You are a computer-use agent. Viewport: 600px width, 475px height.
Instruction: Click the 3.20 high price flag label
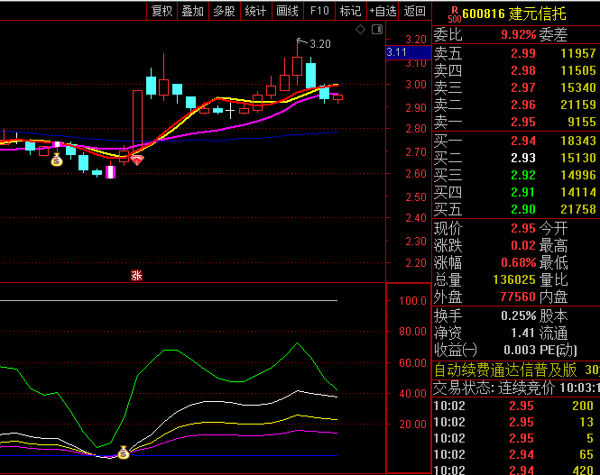(318, 43)
